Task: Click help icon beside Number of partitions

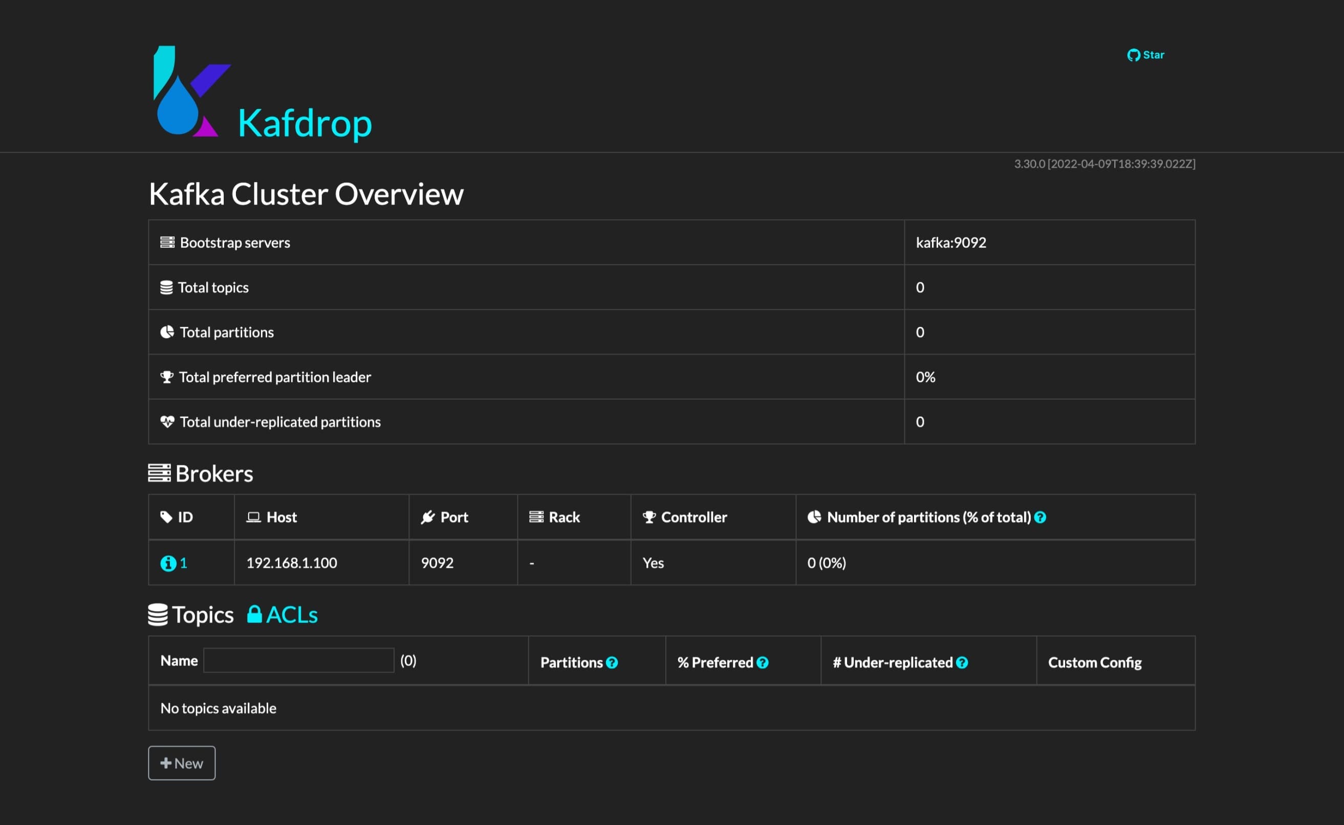Action: [1040, 517]
